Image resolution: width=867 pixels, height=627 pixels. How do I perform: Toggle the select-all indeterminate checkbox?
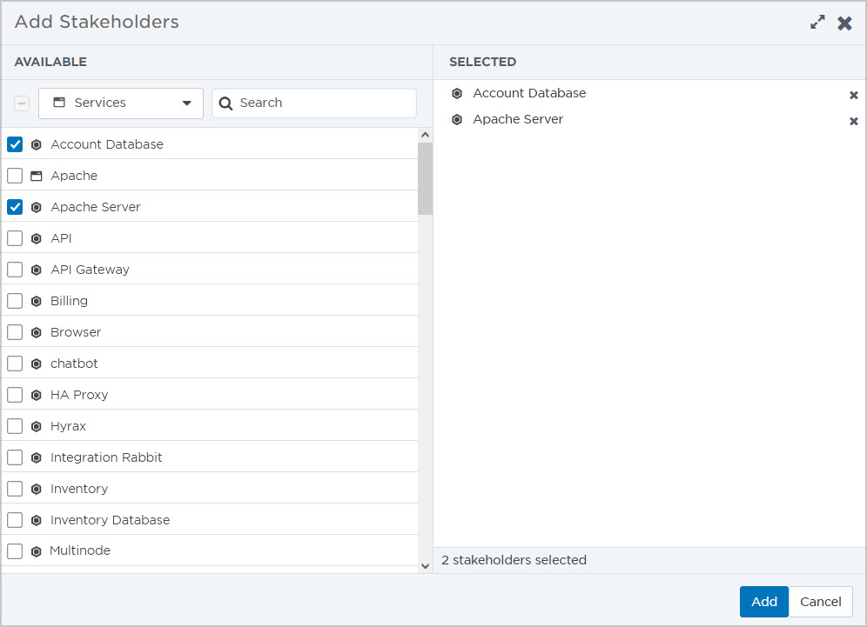point(22,103)
